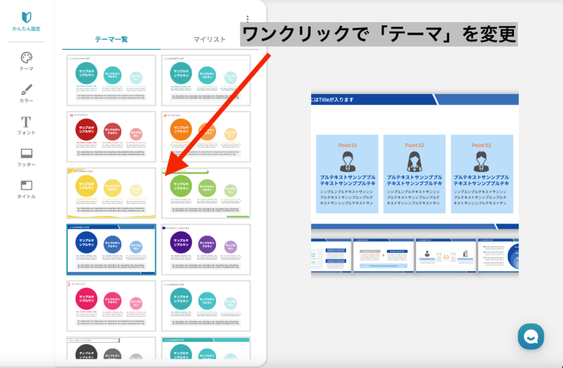This screenshot has height=368, width=563.
Task: Select the highlighted blue circle theme
Action: point(111,250)
